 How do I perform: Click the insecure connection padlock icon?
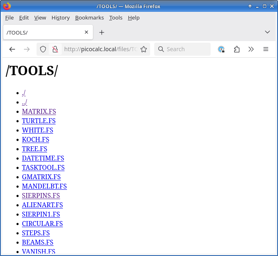coord(55,49)
